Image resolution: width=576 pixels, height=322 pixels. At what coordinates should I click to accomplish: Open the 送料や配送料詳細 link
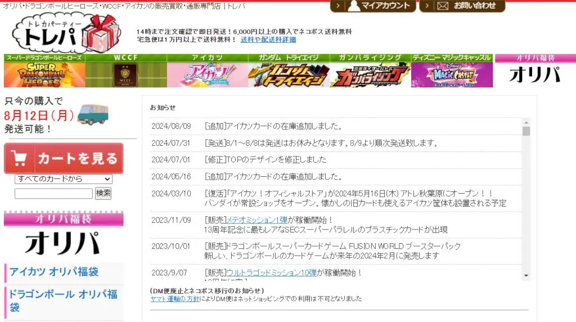268,39
